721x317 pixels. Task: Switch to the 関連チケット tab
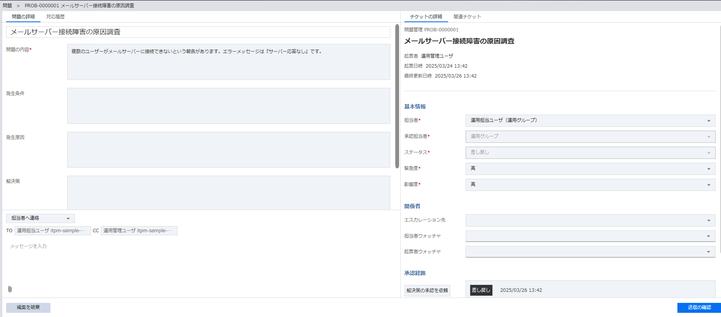[x=467, y=17]
